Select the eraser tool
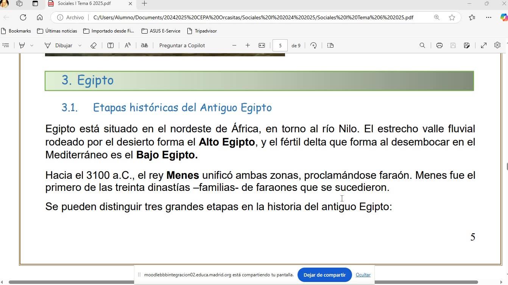 (x=93, y=45)
